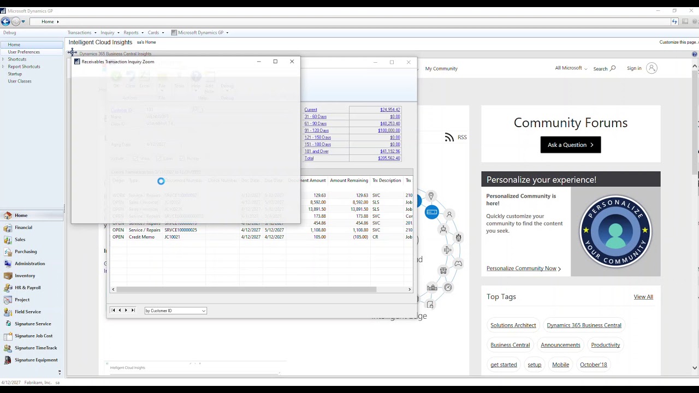Click the Current aging period link

click(311, 110)
